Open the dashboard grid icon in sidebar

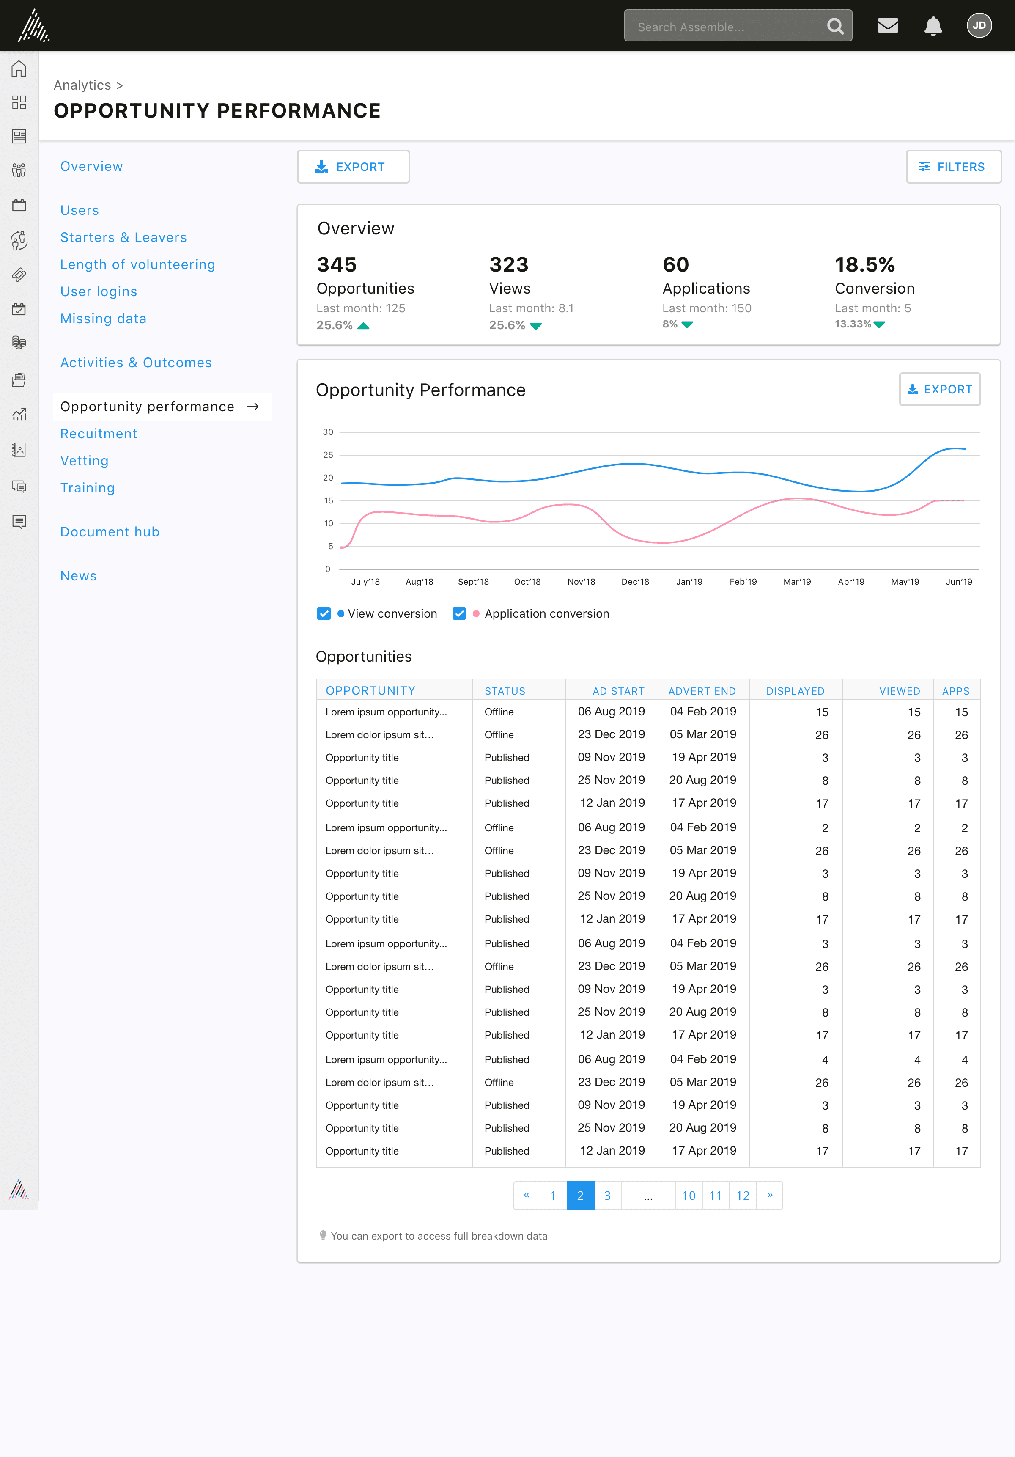[x=19, y=102]
